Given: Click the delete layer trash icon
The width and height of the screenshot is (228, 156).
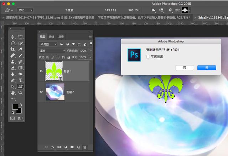Looking at the screenshot, I should click(x=85, y=147).
